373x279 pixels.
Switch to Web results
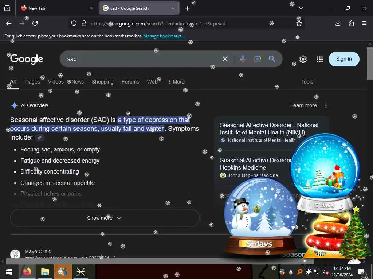pyautogui.click(x=152, y=82)
